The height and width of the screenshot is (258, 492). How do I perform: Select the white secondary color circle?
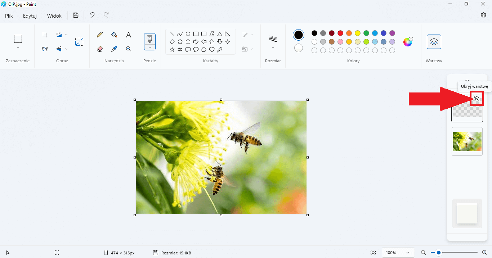(x=299, y=48)
